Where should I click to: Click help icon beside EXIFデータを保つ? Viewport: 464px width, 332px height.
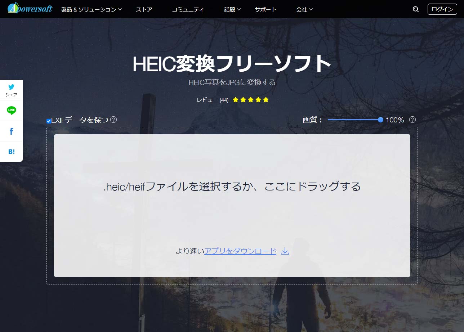[113, 120]
